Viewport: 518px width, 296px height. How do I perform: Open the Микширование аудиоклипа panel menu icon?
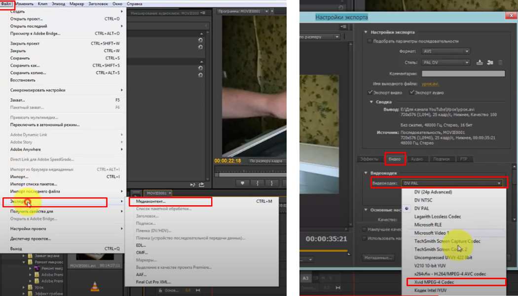(203, 13)
